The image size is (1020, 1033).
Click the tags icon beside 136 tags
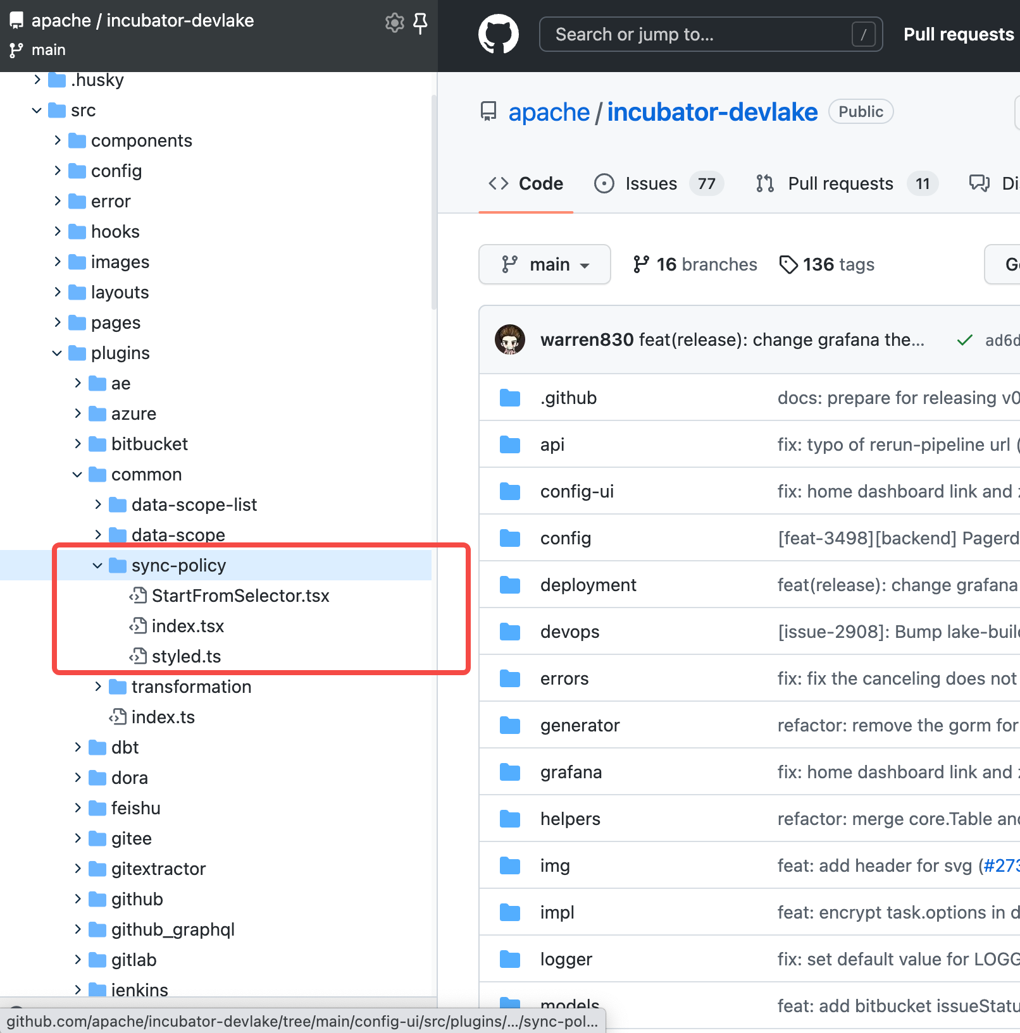click(x=788, y=264)
